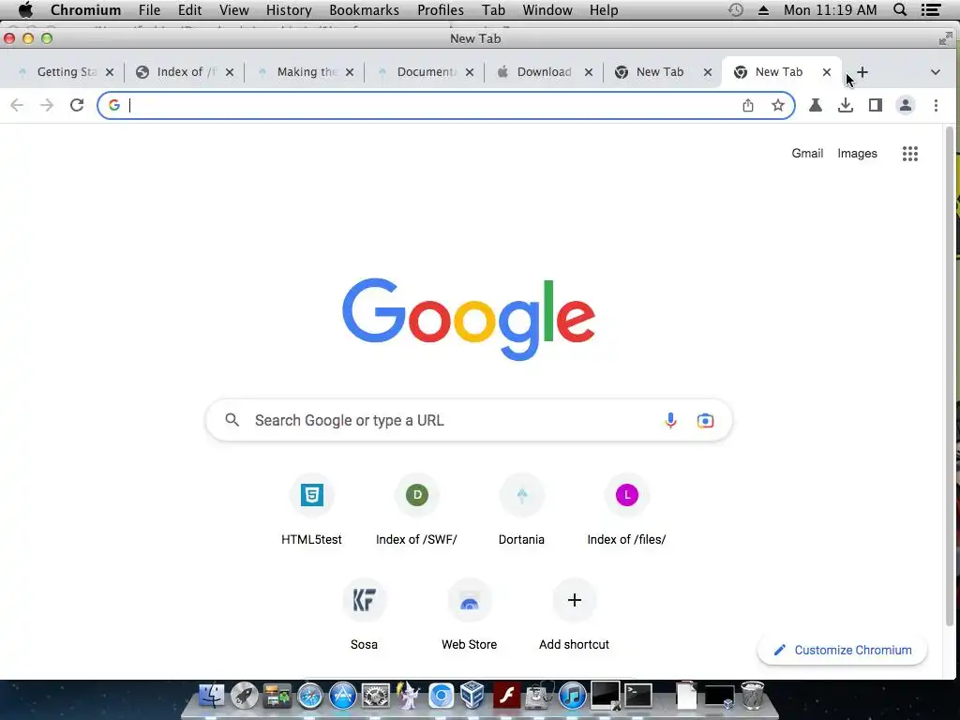Open the experiments flask icon

click(816, 105)
